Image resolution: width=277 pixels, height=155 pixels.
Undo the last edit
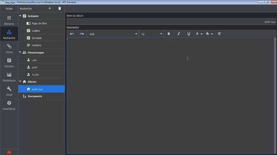[72, 34]
